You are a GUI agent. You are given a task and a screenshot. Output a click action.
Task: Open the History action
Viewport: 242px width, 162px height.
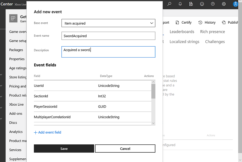point(207,22)
